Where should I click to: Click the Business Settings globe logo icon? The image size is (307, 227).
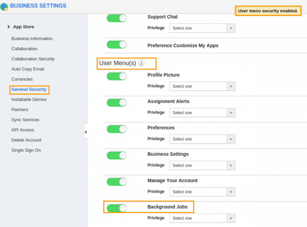(x=4, y=6)
